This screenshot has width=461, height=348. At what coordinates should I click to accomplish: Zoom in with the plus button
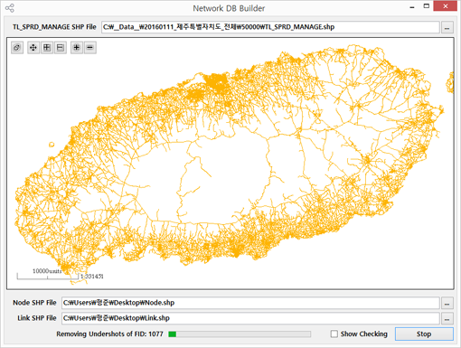77,48
